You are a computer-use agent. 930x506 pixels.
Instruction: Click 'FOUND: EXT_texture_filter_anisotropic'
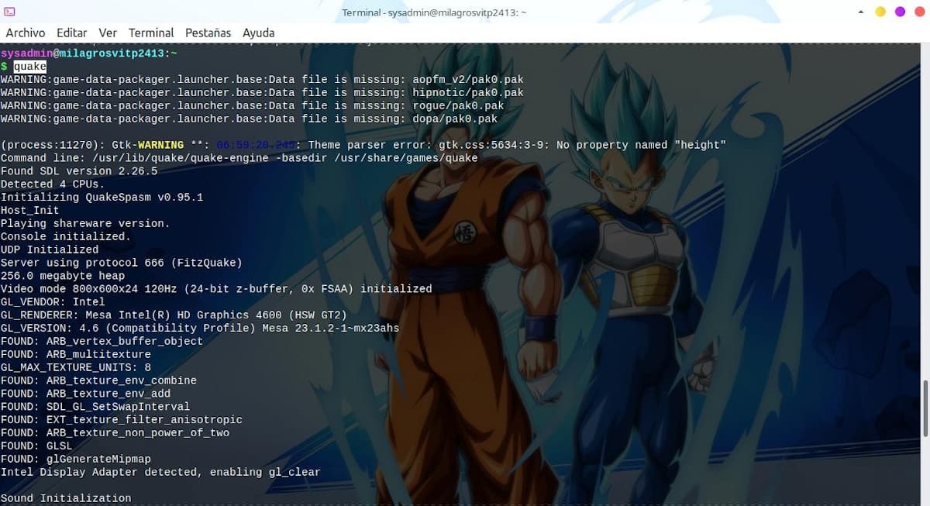tap(122, 420)
